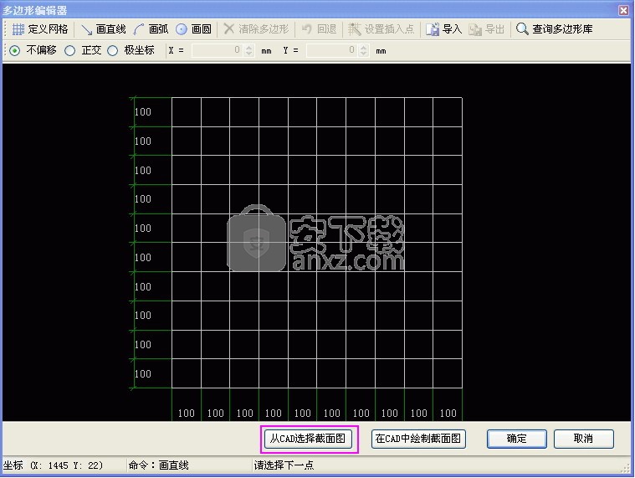Click the 清除多边形 clear polygon tool
635x478 pixels.
(256, 29)
